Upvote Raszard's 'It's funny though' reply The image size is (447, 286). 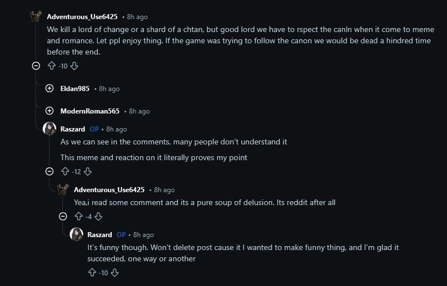tap(92, 273)
